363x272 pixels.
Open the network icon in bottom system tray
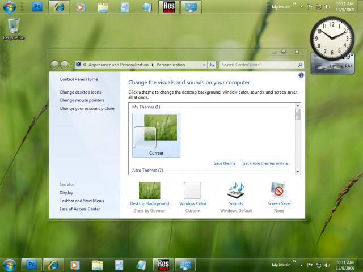319,265
